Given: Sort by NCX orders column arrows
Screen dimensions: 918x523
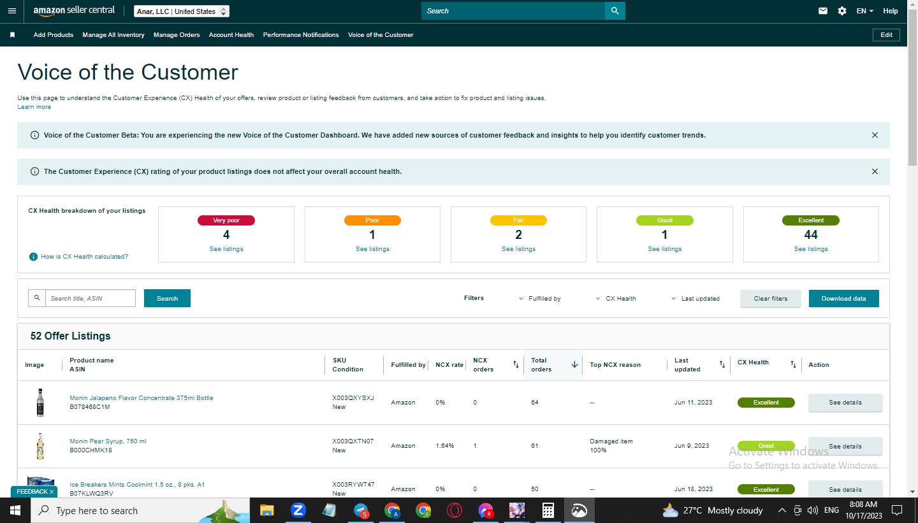Looking at the screenshot, I should click(516, 364).
